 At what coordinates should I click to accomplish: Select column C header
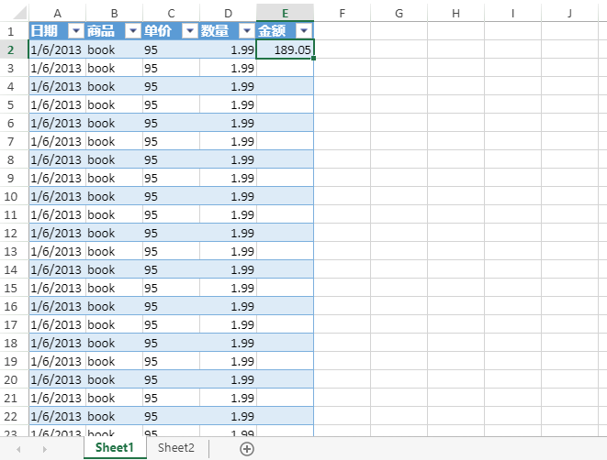171,13
